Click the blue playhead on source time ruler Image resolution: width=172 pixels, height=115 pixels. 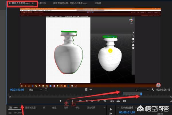(141, 94)
